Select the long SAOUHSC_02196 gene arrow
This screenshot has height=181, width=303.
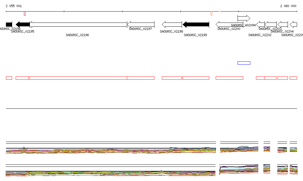tap(78, 25)
